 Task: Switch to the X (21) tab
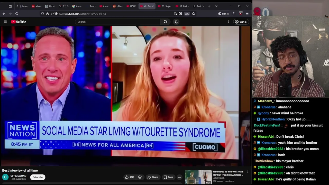coord(64,6)
